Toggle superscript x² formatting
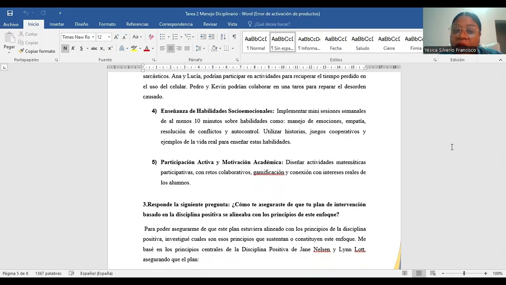 click(110, 48)
